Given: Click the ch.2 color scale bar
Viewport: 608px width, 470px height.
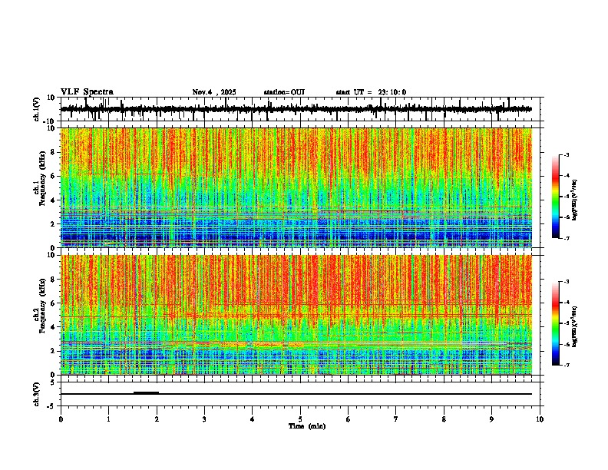Looking at the screenshot, I should click(556, 323).
